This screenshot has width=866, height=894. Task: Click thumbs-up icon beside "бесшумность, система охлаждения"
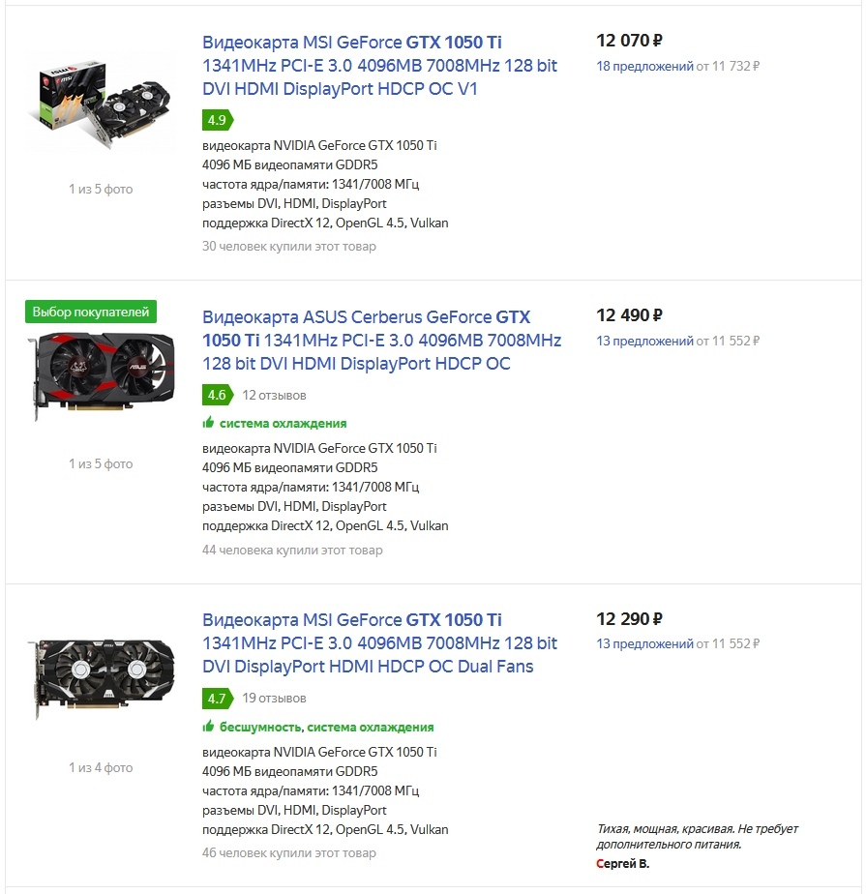(208, 727)
